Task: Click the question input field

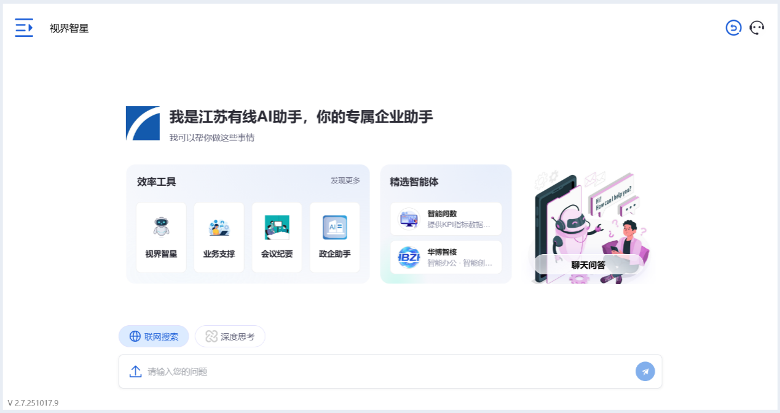Action: pos(387,371)
